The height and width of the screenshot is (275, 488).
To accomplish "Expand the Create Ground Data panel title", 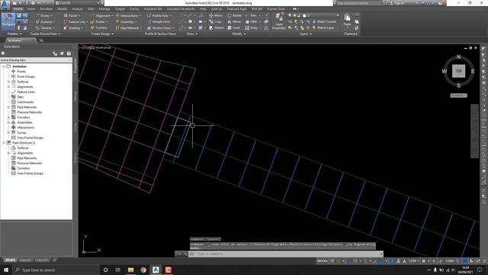I will click(45, 34).
